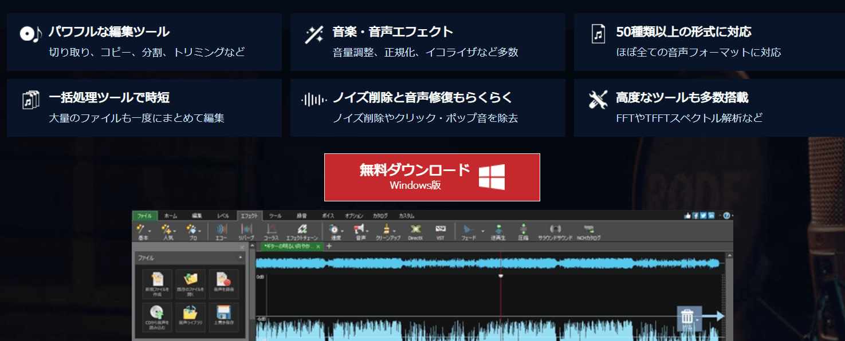
Task: Click the white playhead marker on waveform
Action: tap(501, 276)
